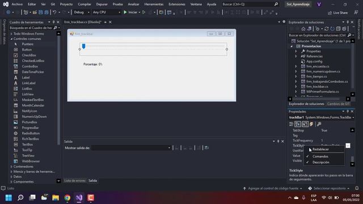This screenshot has width=363, height=204.
Task: Select WebBrowser control in toolbox
Action: [31, 161]
